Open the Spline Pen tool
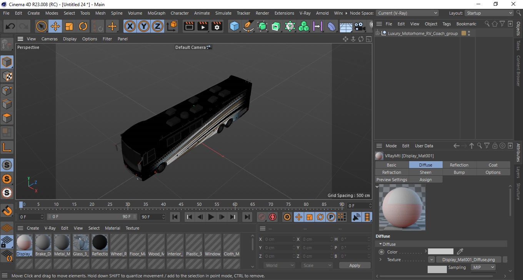Image resolution: width=523 pixels, height=280 pixels. pyautogui.click(x=248, y=27)
